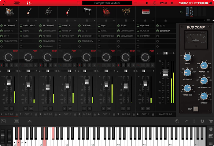The height and width of the screenshot is (146, 214).
Task: Open the arpeggiator steps icon
Action: tap(30, 121)
